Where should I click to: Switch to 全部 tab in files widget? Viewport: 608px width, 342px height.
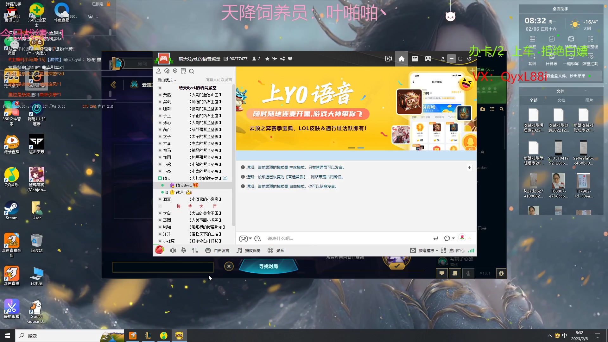tap(534, 100)
